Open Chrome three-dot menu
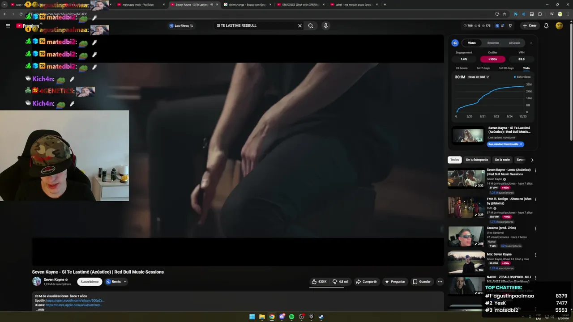 567,14
